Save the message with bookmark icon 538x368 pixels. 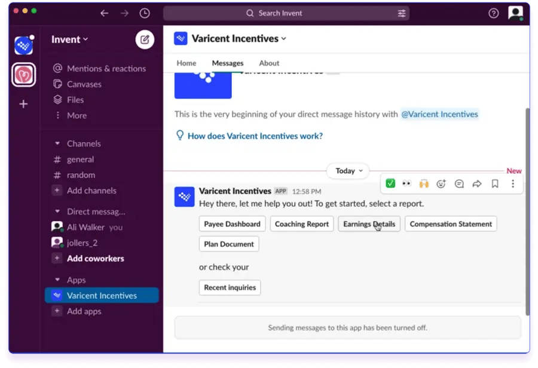pyautogui.click(x=495, y=183)
